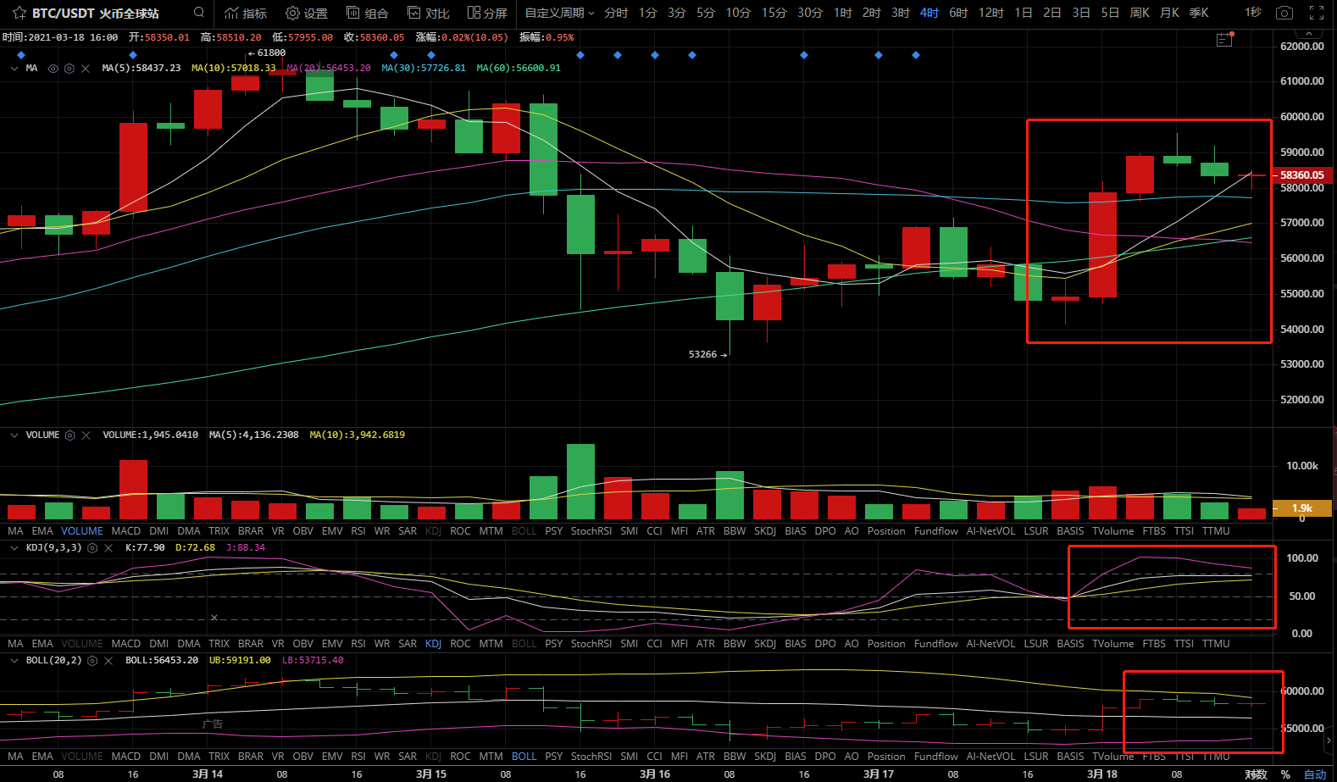1337x782 pixels.
Task: Open the 分屏 split-screen layout
Action: coord(487,13)
